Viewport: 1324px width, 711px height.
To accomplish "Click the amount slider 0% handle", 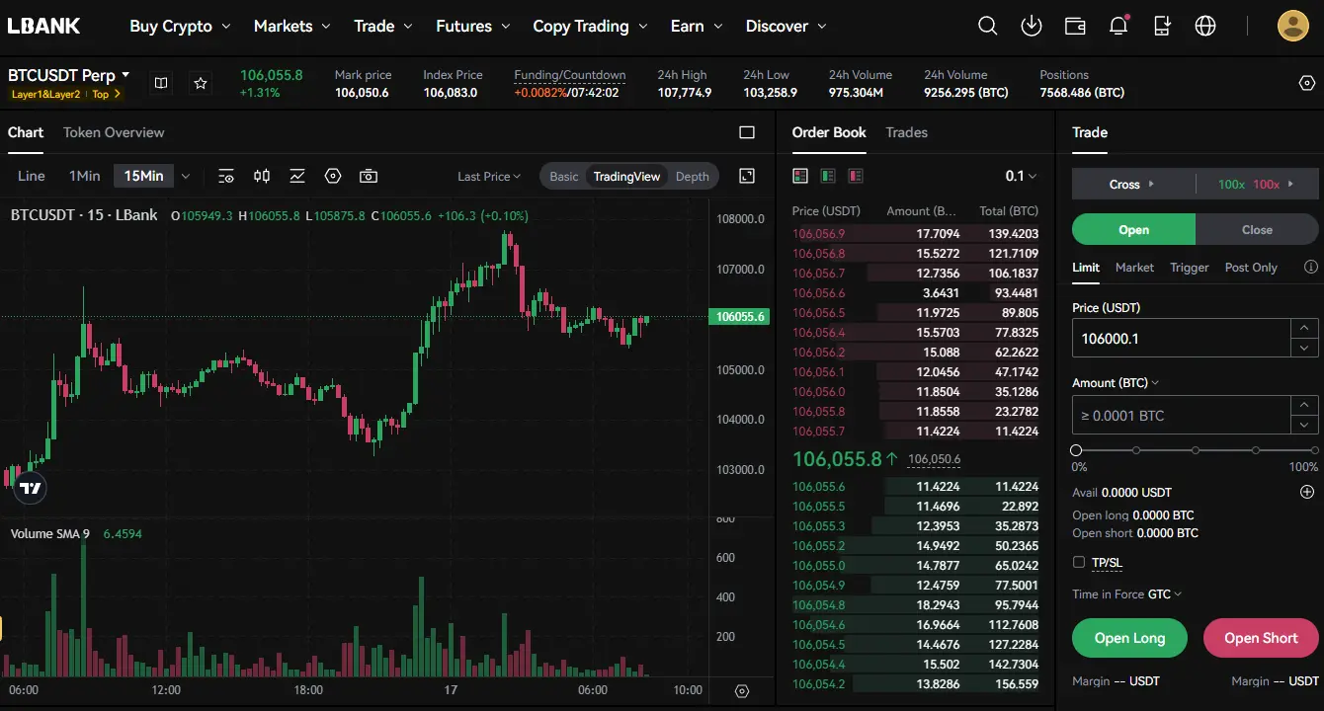I will (x=1076, y=450).
